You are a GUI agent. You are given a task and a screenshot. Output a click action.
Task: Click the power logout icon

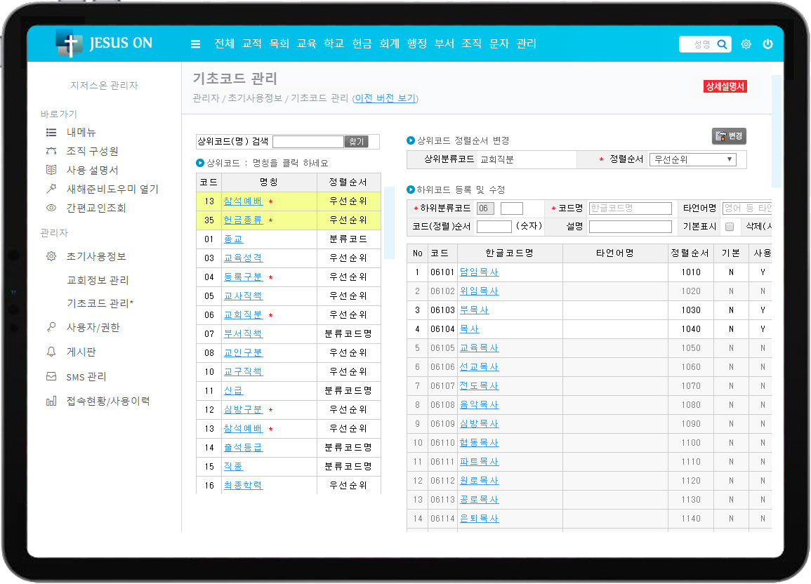[x=768, y=44]
